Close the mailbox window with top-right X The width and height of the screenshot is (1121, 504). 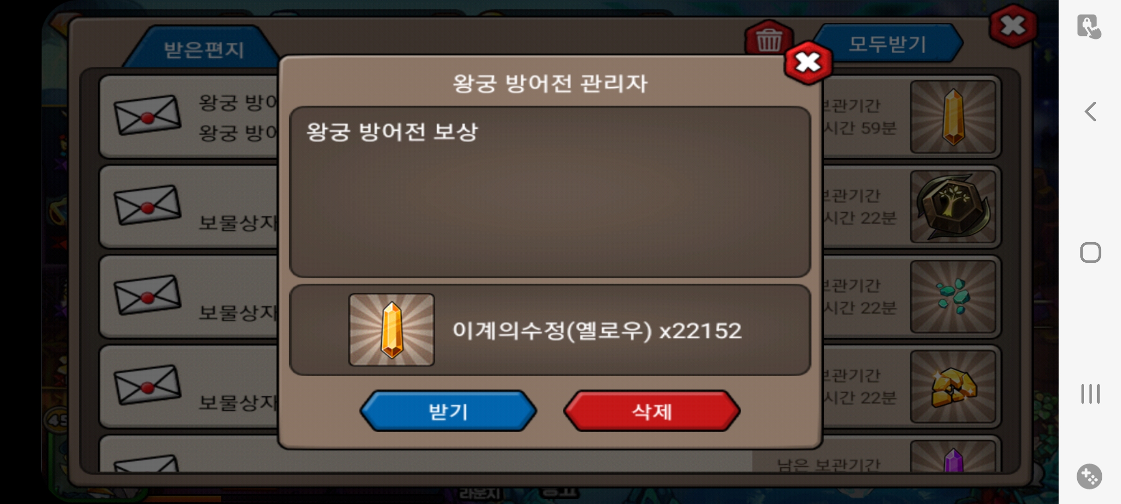[1013, 26]
